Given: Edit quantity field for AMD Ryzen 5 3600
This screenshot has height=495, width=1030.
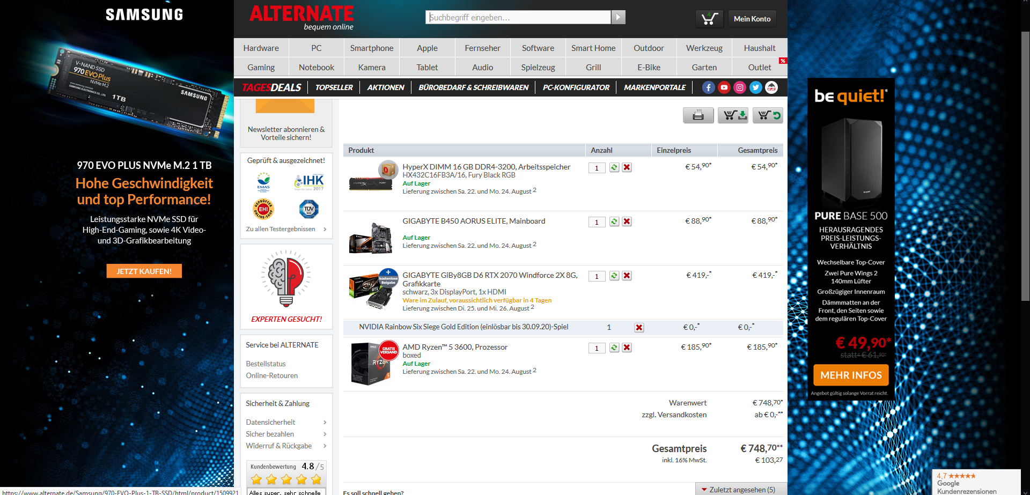Looking at the screenshot, I should coord(597,348).
